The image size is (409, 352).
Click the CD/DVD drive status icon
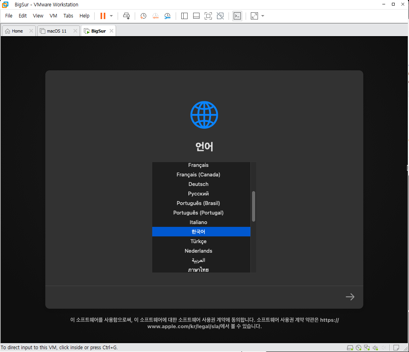(x=359, y=348)
